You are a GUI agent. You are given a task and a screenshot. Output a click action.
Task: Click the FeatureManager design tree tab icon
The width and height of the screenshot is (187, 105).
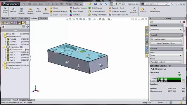(x=3, y=23)
